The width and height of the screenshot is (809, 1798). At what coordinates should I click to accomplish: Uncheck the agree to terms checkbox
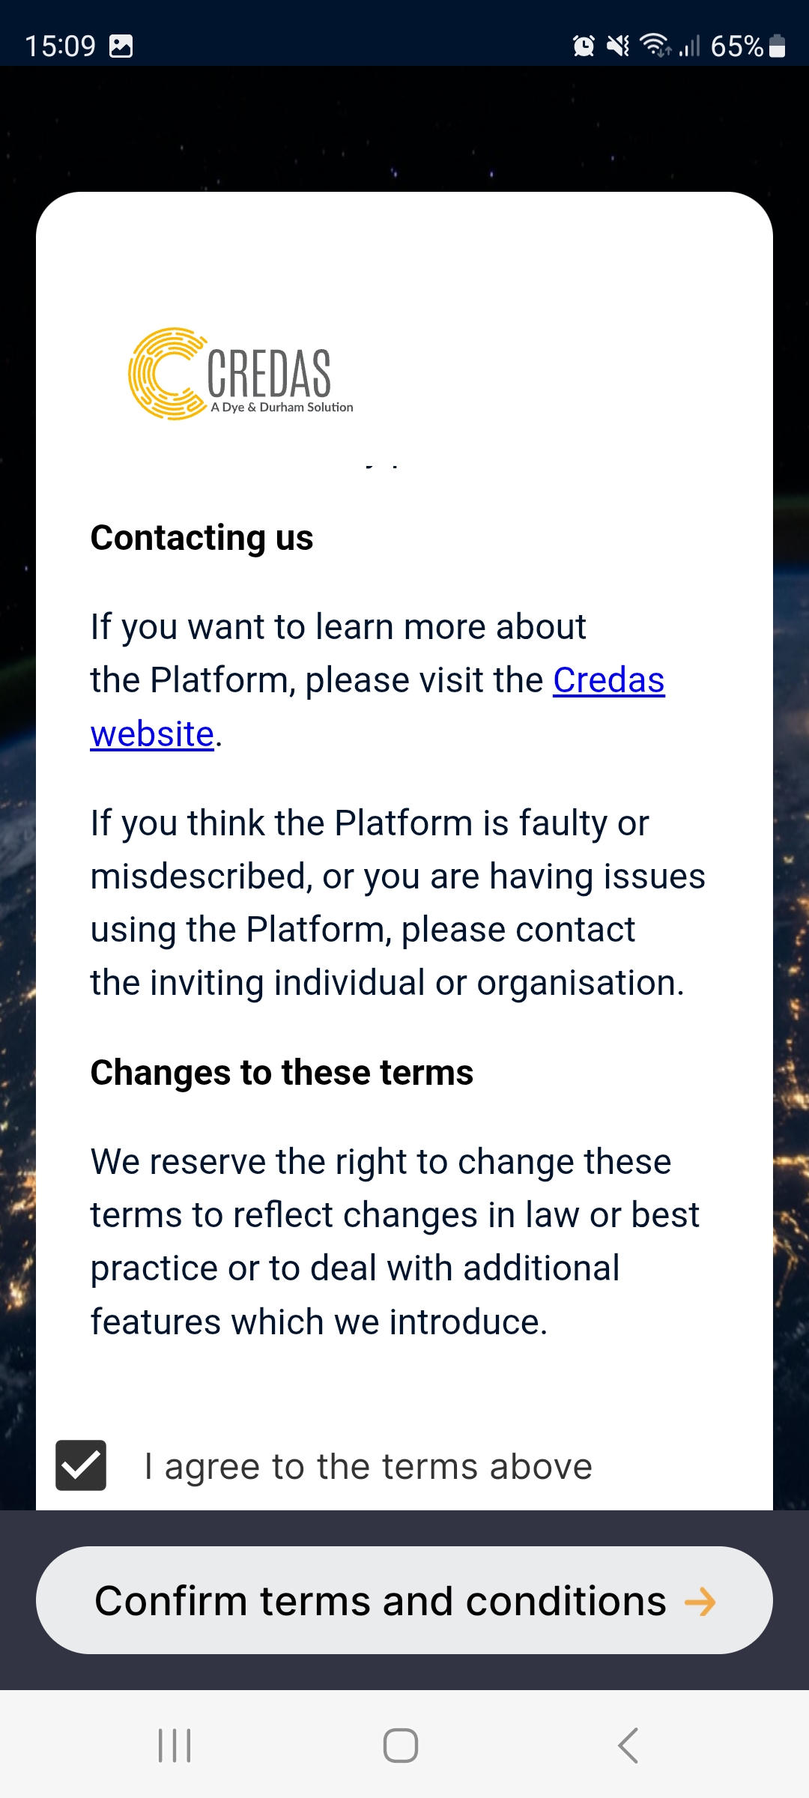pos(81,1465)
